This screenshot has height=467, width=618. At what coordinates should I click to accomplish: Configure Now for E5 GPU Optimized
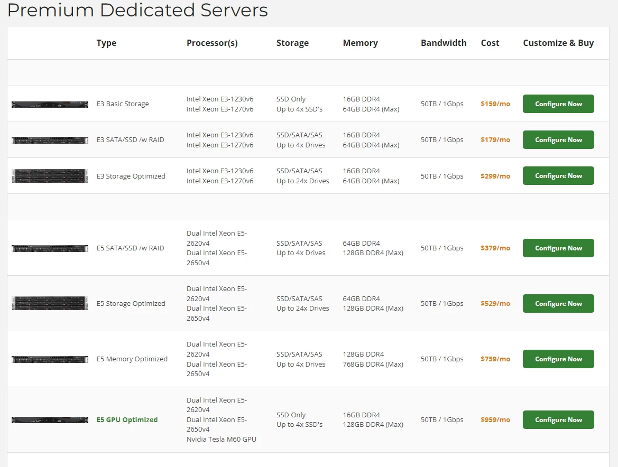(x=558, y=419)
